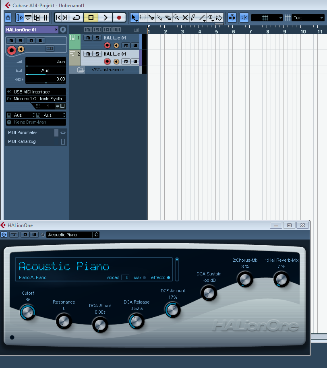Expand the HALionOne 01 track name menu
The width and height of the screenshot is (327, 368).
click(x=32, y=30)
